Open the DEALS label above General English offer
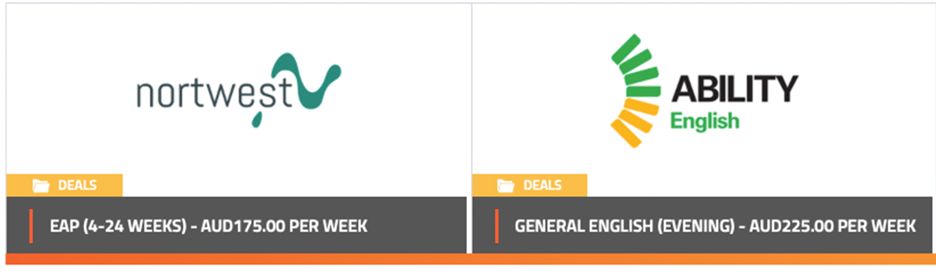 point(542,185)
